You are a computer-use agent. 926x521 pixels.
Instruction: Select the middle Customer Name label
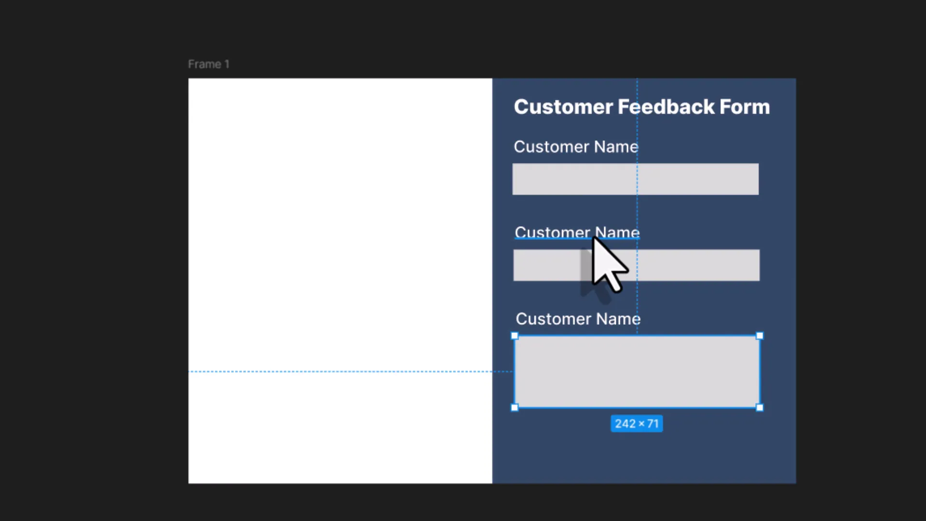(577, 232)
